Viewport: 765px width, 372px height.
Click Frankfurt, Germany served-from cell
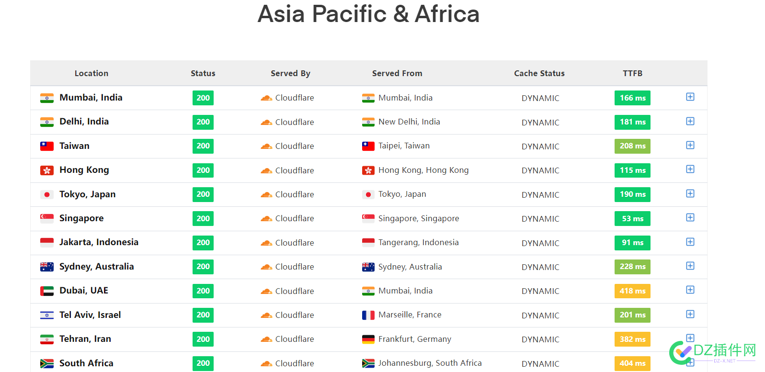pyautogui.click(x=407, y=339)
